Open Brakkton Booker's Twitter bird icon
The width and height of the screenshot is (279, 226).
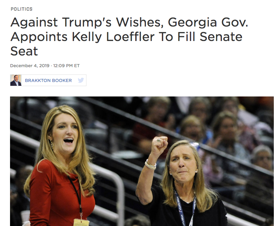click(81, 80)
